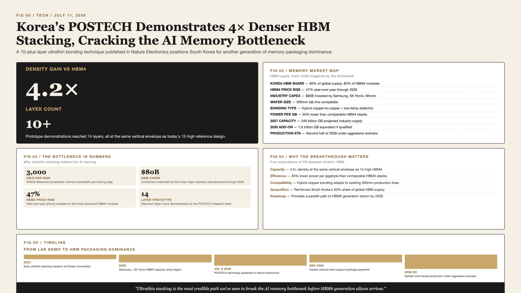Click the FIG·04 / WHY THE BREAKTHROUGH MATTERS heading

tap(319, 157)
